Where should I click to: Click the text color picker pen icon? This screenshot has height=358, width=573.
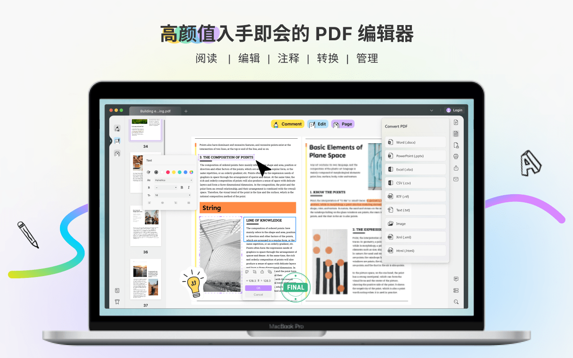[x=149, y=172]
